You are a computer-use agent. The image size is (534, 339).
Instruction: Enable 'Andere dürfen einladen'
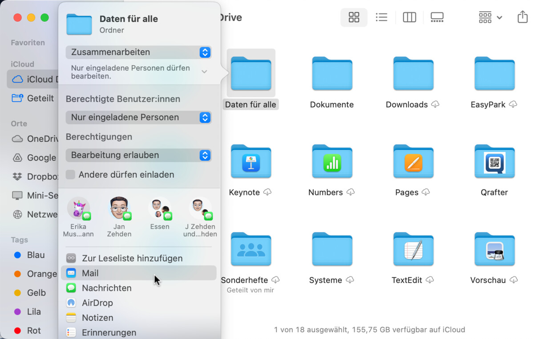click(70, 175)
